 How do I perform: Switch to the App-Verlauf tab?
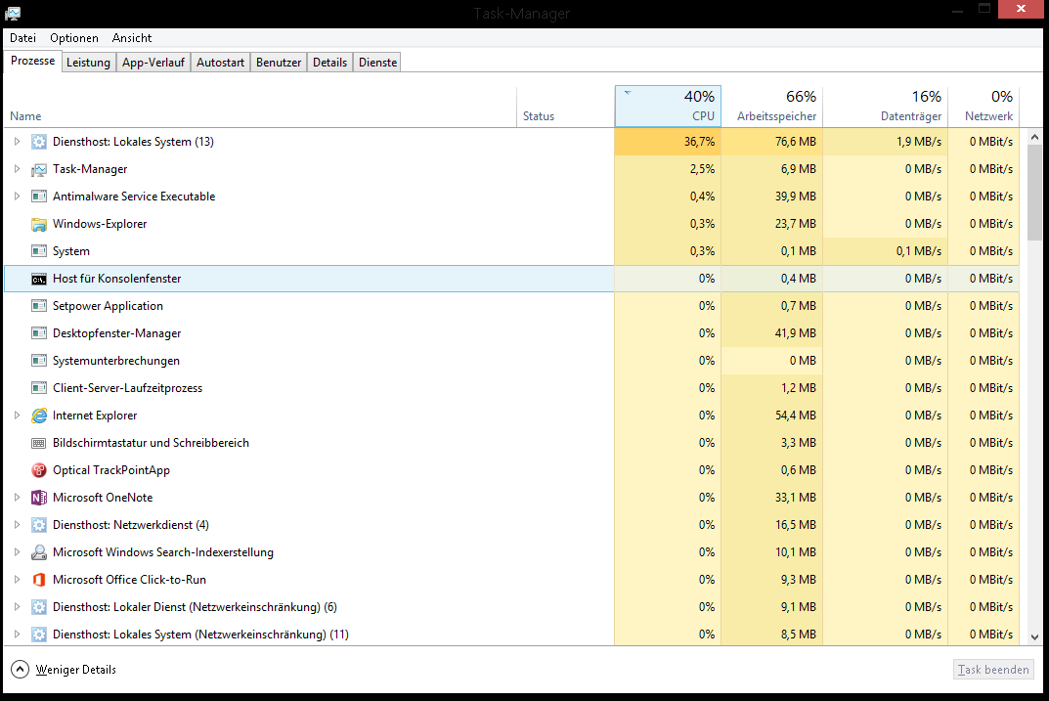click(153, 63)
